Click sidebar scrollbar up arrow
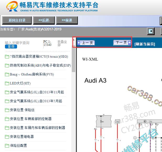 74,40
